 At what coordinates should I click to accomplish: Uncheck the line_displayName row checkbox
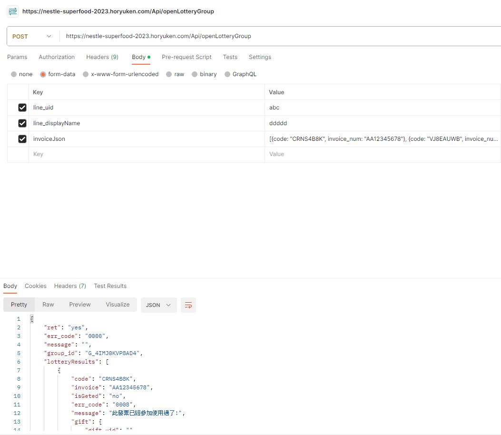coord(22,123)
